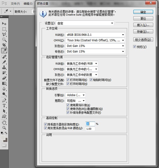This screenshot has width=159, height=168.
Task: Click the desaturate monitor colors percent field
Action: (x=90, y=124)
